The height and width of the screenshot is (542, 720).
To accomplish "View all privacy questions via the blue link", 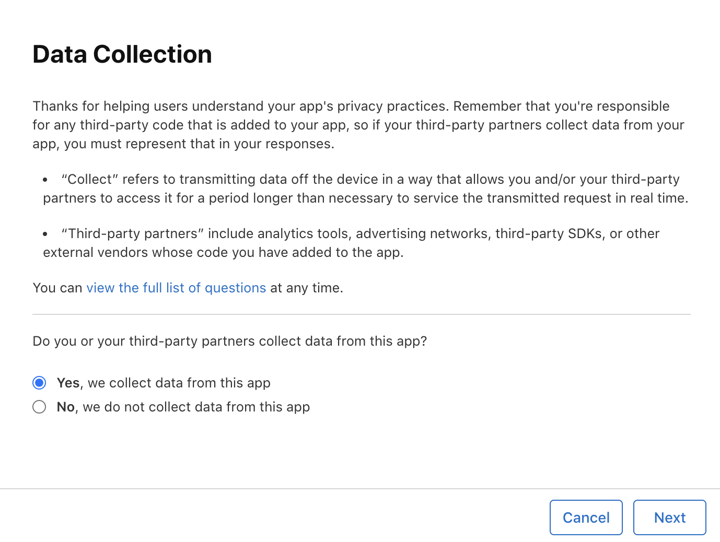I will (176, 288).
